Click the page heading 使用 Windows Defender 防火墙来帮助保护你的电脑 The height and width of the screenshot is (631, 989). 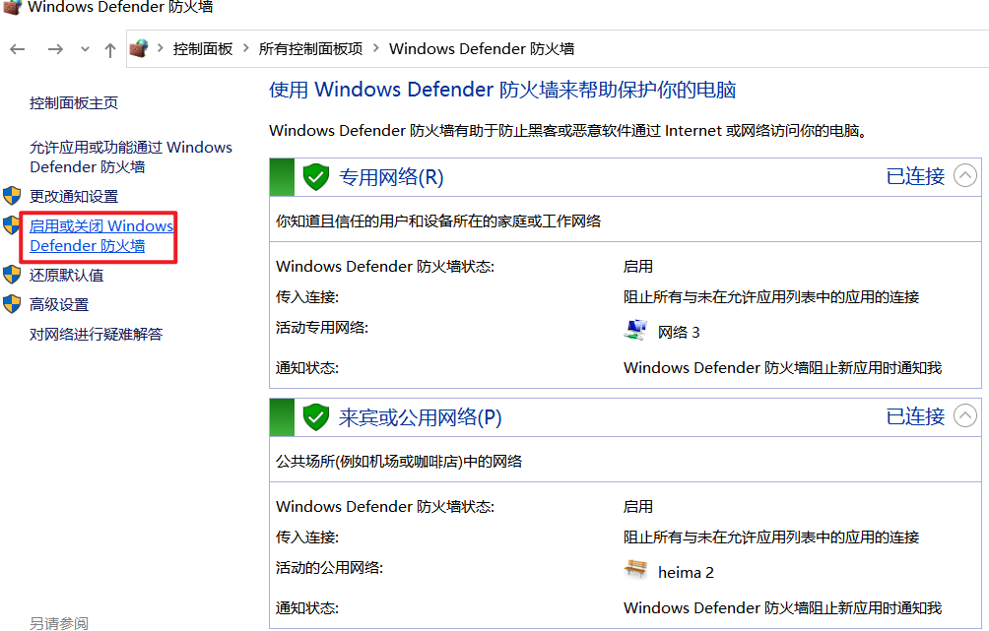(502, 90)
